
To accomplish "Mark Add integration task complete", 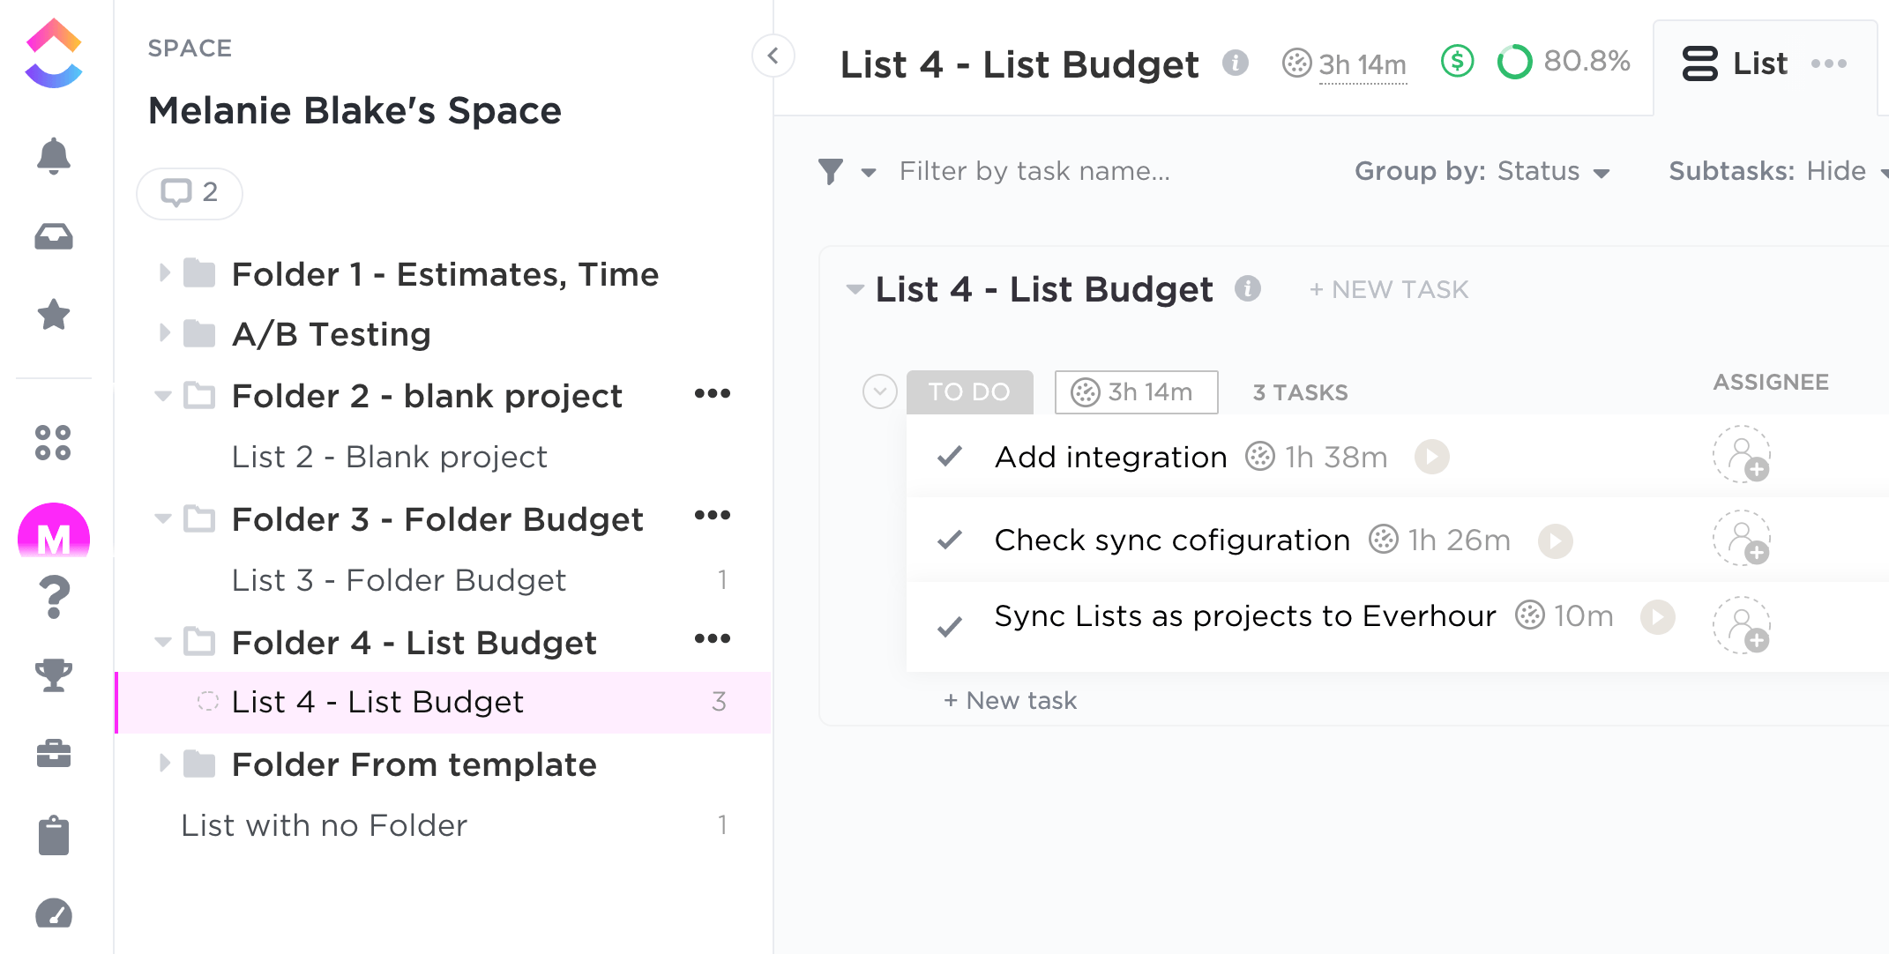I will click(950, 457).
